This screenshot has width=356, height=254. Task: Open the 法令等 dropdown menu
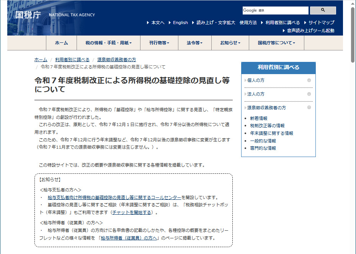point(194,43)
